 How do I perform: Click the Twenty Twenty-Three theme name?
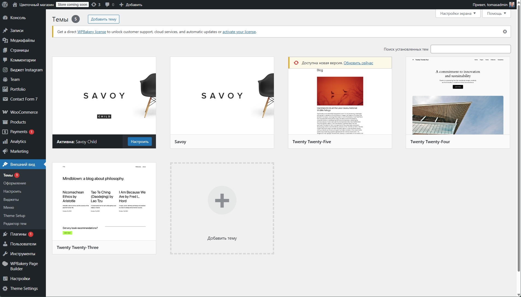coord(78,248)
